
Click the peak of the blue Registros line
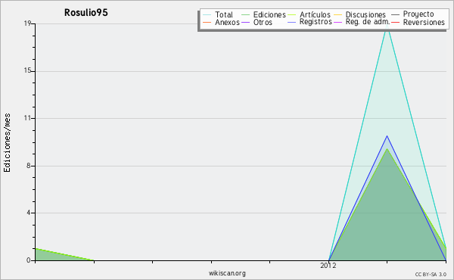(387, 136)
